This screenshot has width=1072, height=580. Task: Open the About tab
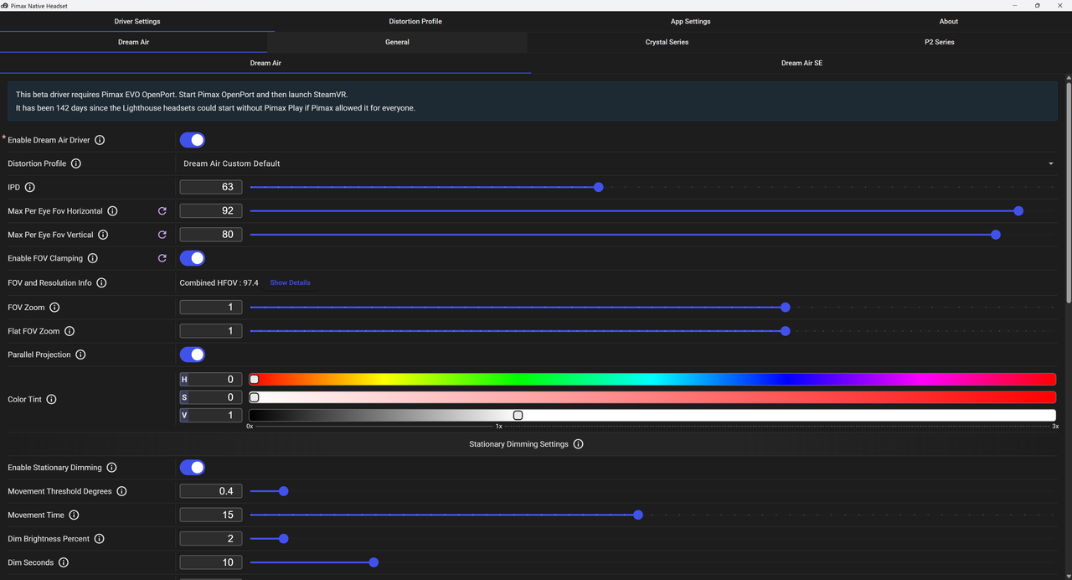tap(949, 21)
